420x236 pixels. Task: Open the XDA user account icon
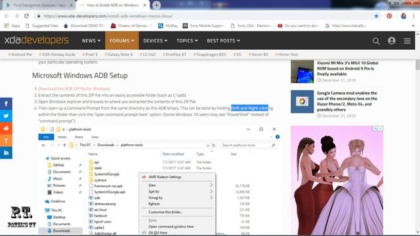coord(392,41)
